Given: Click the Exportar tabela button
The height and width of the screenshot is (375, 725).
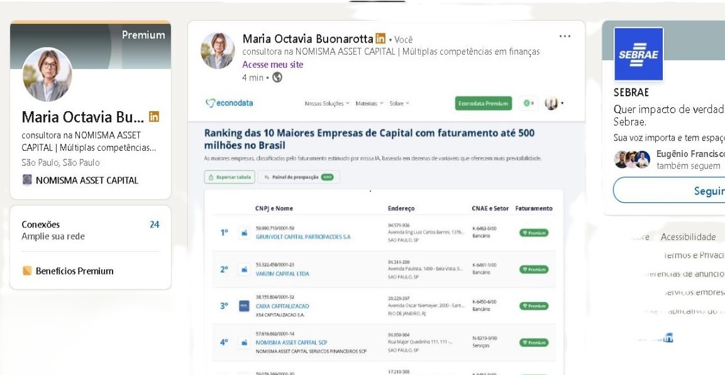Looking at the screenshot, I should coord(229,177).
